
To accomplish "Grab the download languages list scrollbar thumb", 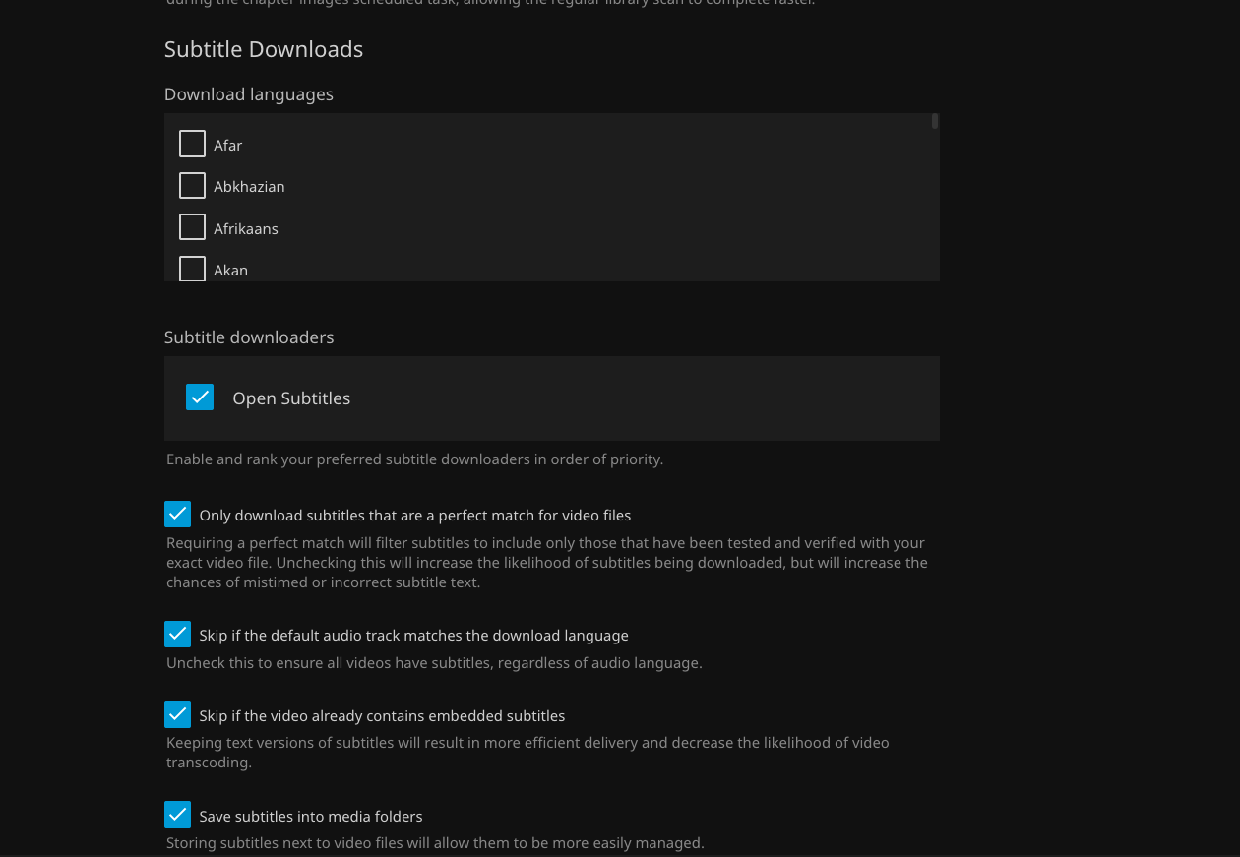I will pyautogui.click(x=935, y=121).
